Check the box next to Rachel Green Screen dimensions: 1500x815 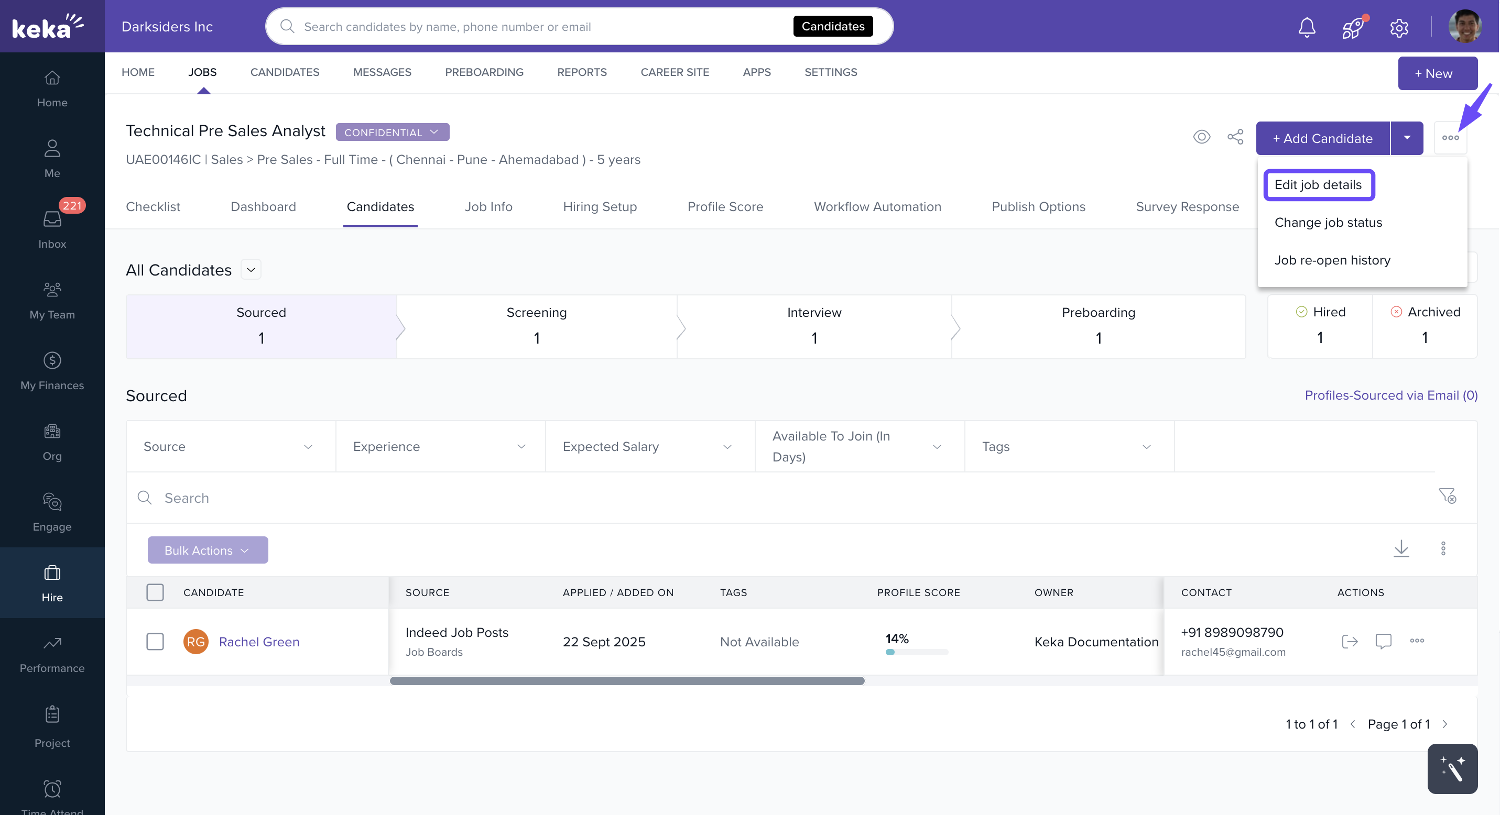click(155, 642)
